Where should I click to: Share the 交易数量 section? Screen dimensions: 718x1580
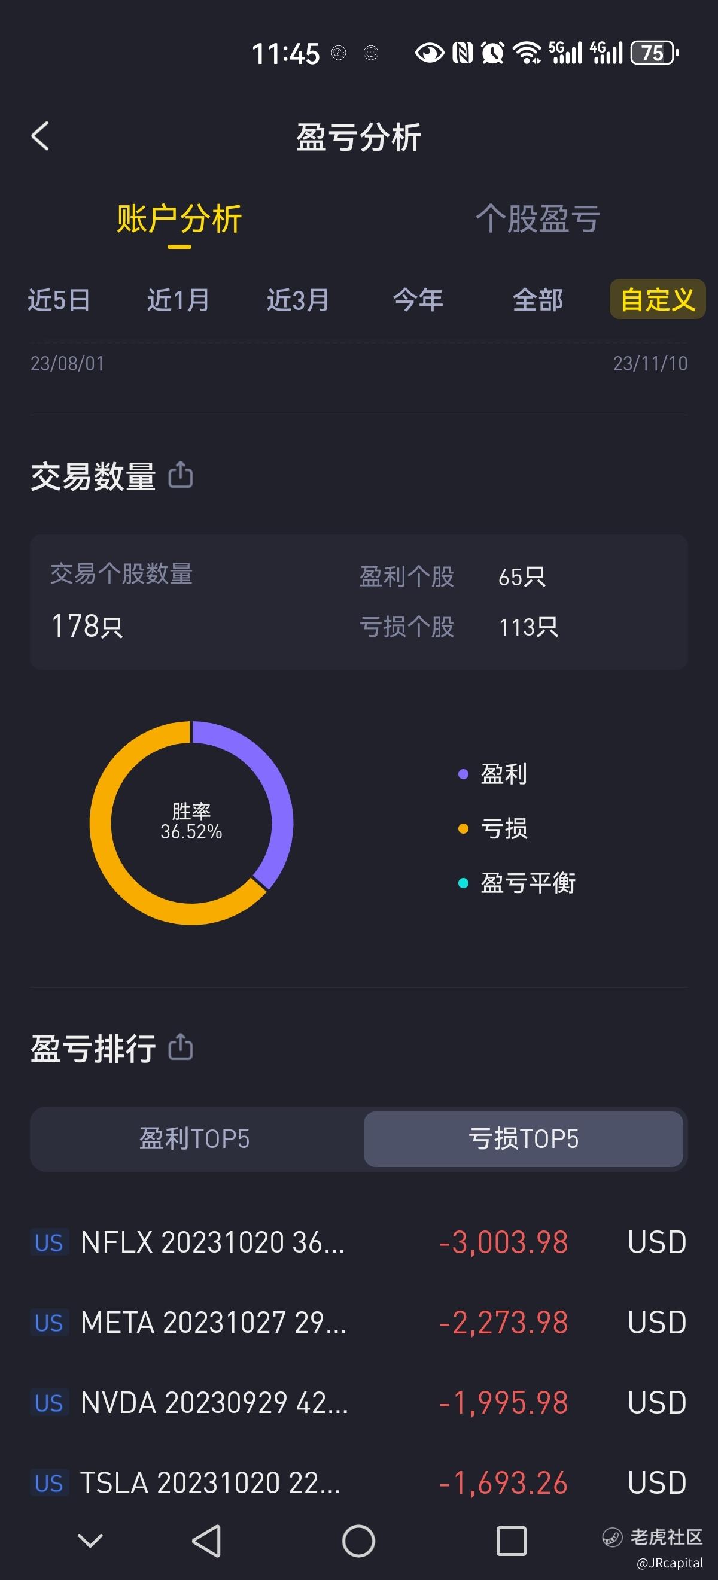(x=180, y=475)
